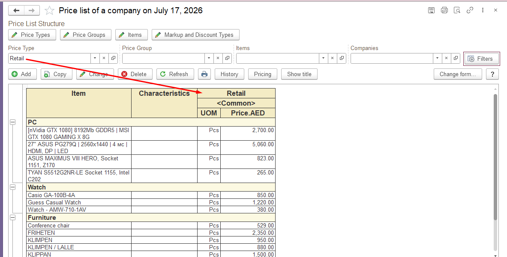Select the TYAN S5512G2NR-LE item
Image resolution: width=507 pixels, height=257 pixels.
(79, 176)
